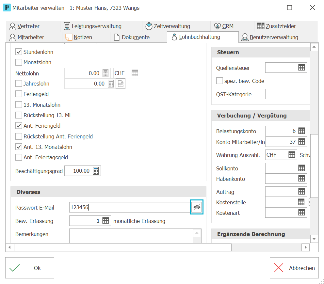This screenshot has height=284, width=324.
Task: Check the Ant. Feiertagsgeld checkbox
Action: [19, 157]
